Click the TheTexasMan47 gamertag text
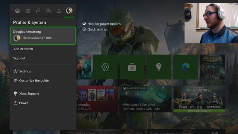This screenshot has height=134, width=238. 33,38
